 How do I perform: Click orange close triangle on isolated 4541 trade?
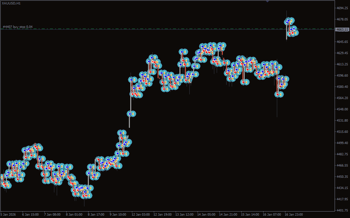133,114
